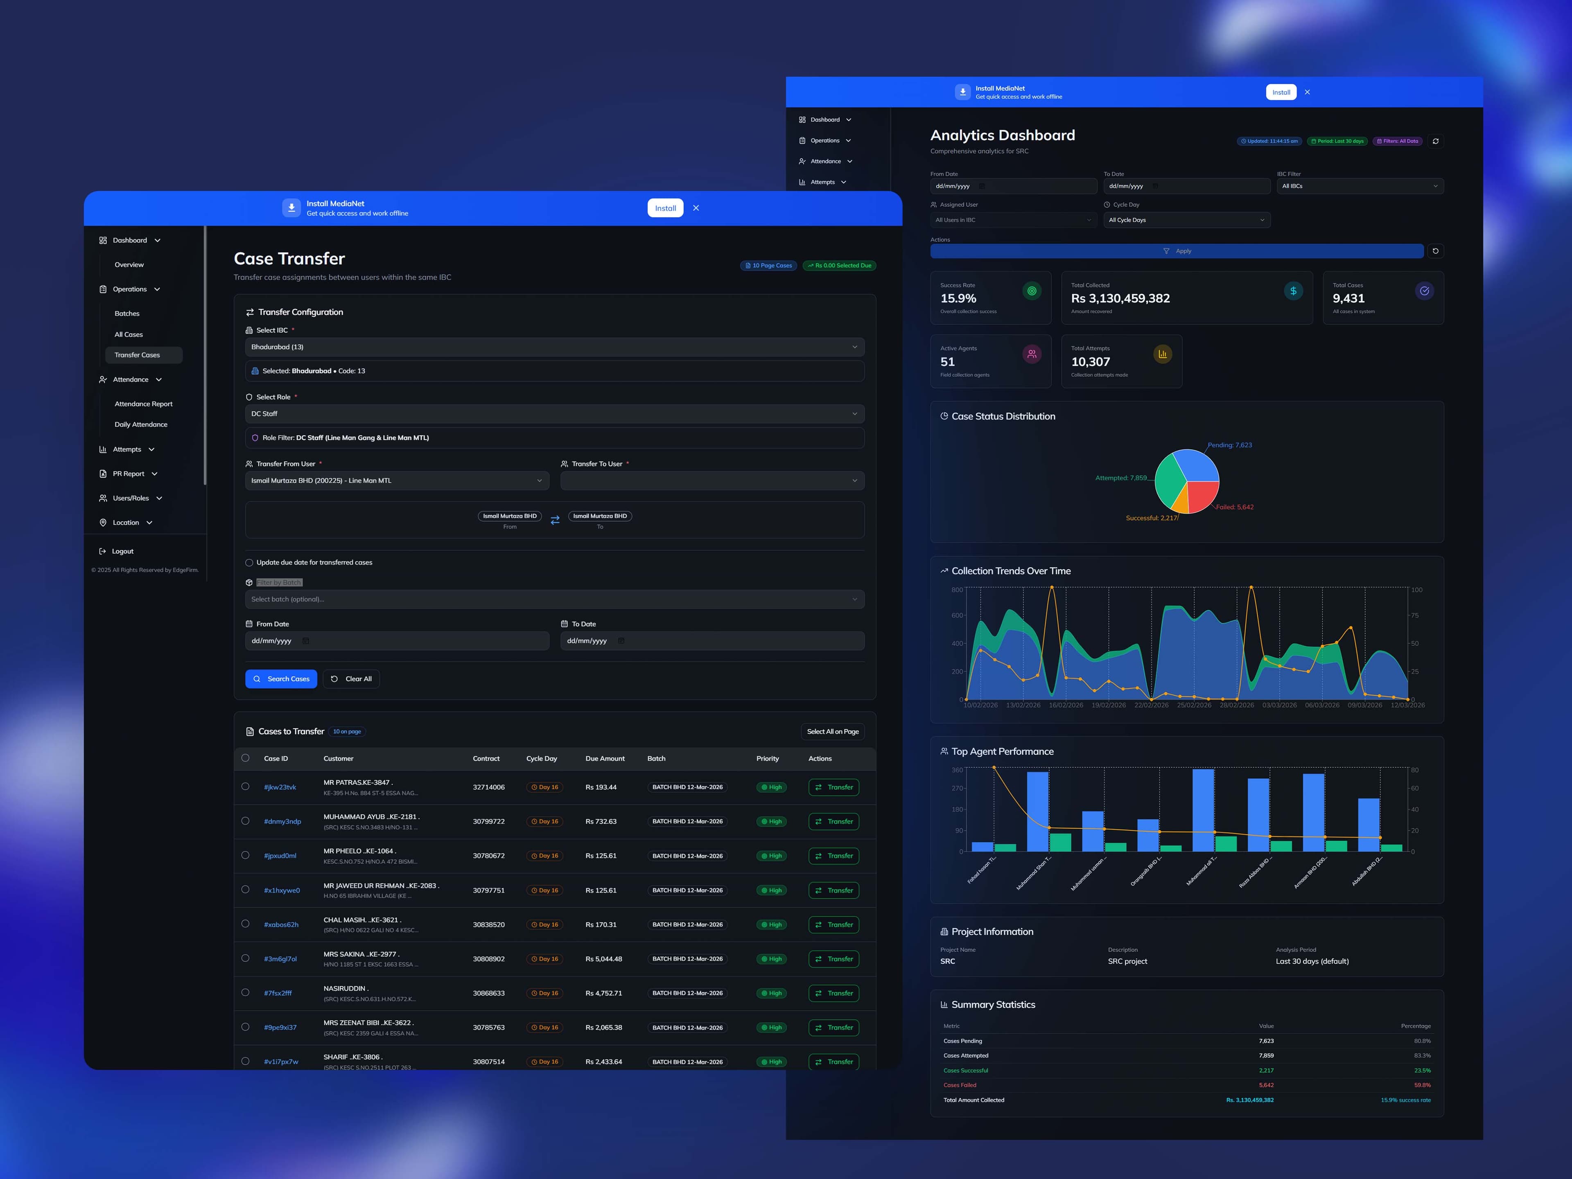Transfer case #9pe9xi37

click(x=833, y=1028)
